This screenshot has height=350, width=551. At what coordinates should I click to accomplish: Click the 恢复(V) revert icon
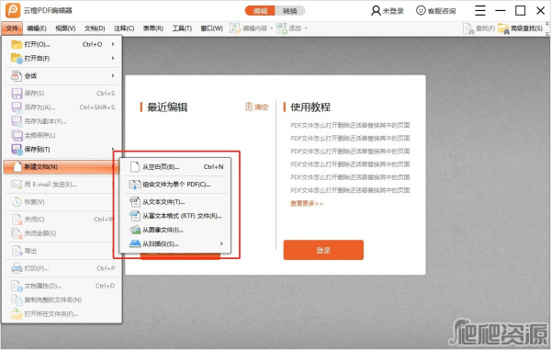point(17,202)
